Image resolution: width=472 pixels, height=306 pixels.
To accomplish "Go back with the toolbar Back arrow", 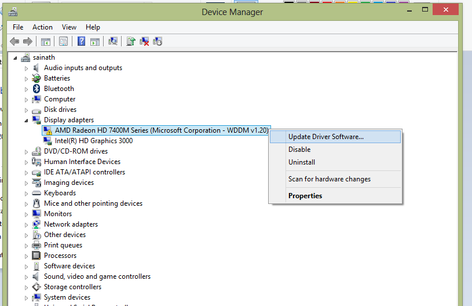I will point(14,41).
